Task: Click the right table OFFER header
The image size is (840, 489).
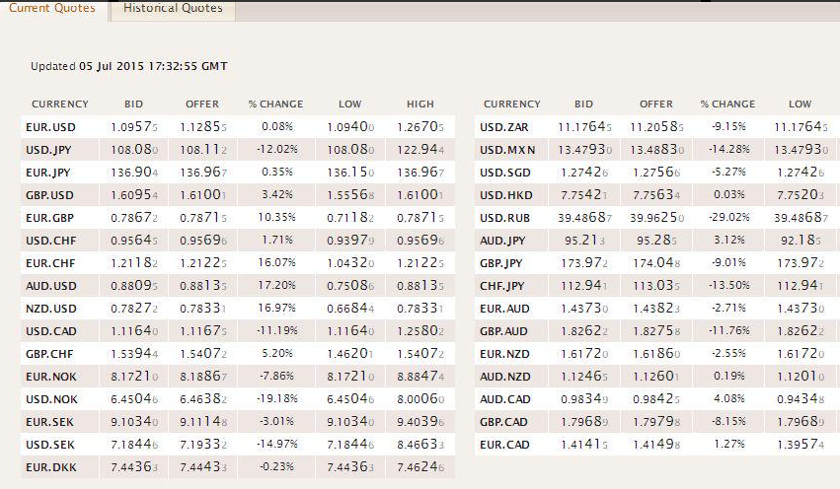Action: 655,104
